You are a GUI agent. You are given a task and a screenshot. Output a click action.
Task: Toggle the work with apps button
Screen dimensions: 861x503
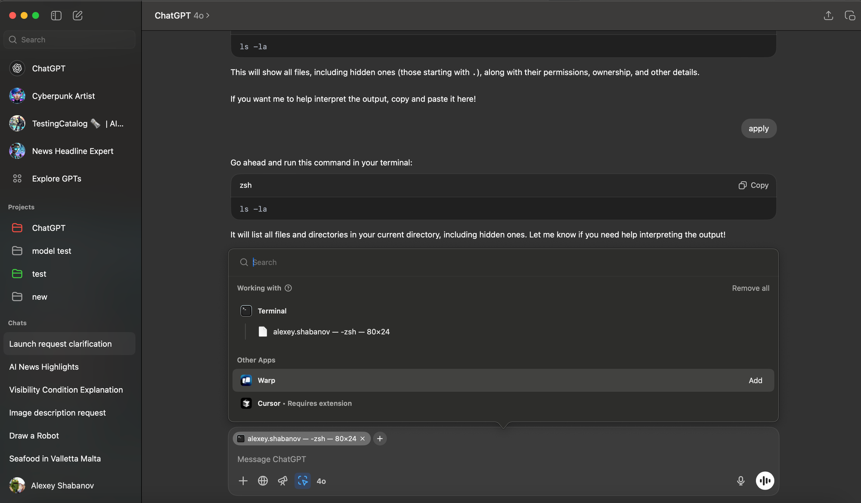point(303,481)
